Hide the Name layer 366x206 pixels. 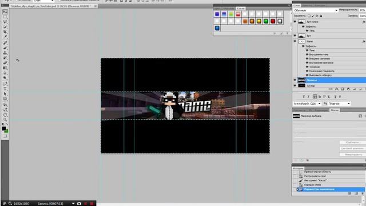[295, 41]
